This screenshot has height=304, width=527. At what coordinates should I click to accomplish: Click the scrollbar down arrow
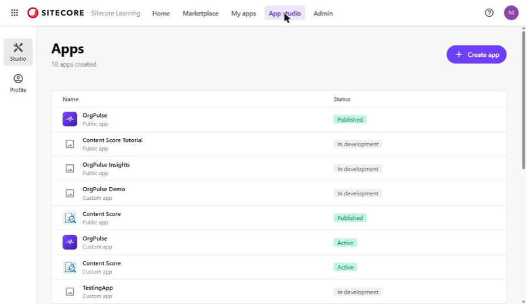523,302
